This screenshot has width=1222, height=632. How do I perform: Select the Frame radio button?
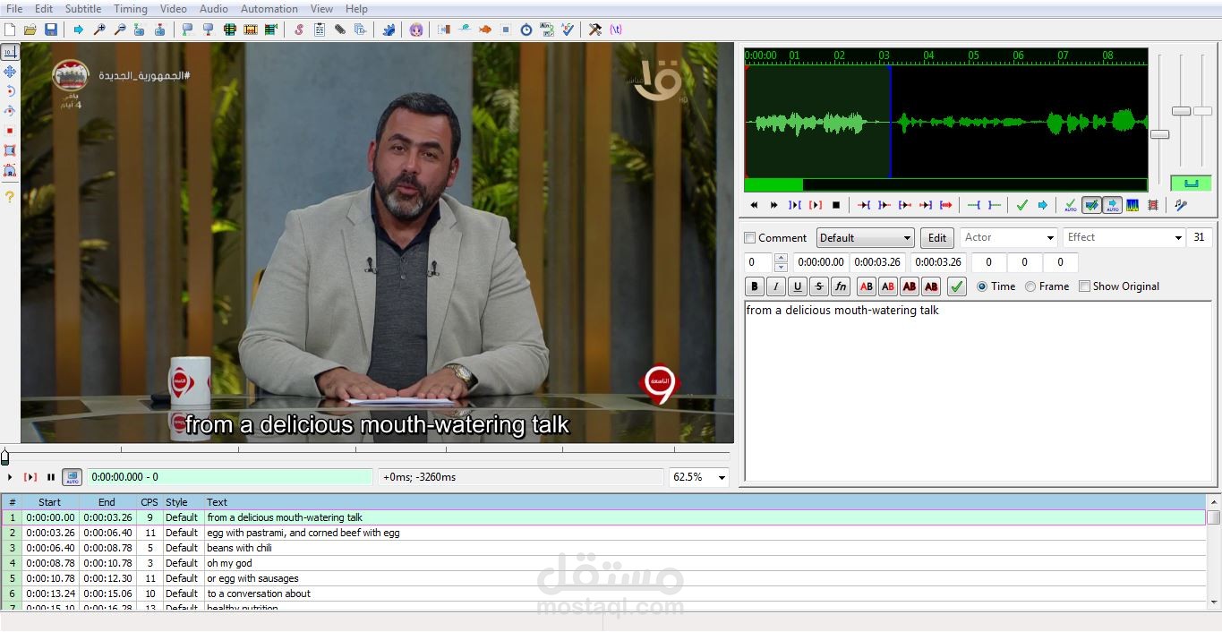pyautogui.click(x=1030, y=286)
